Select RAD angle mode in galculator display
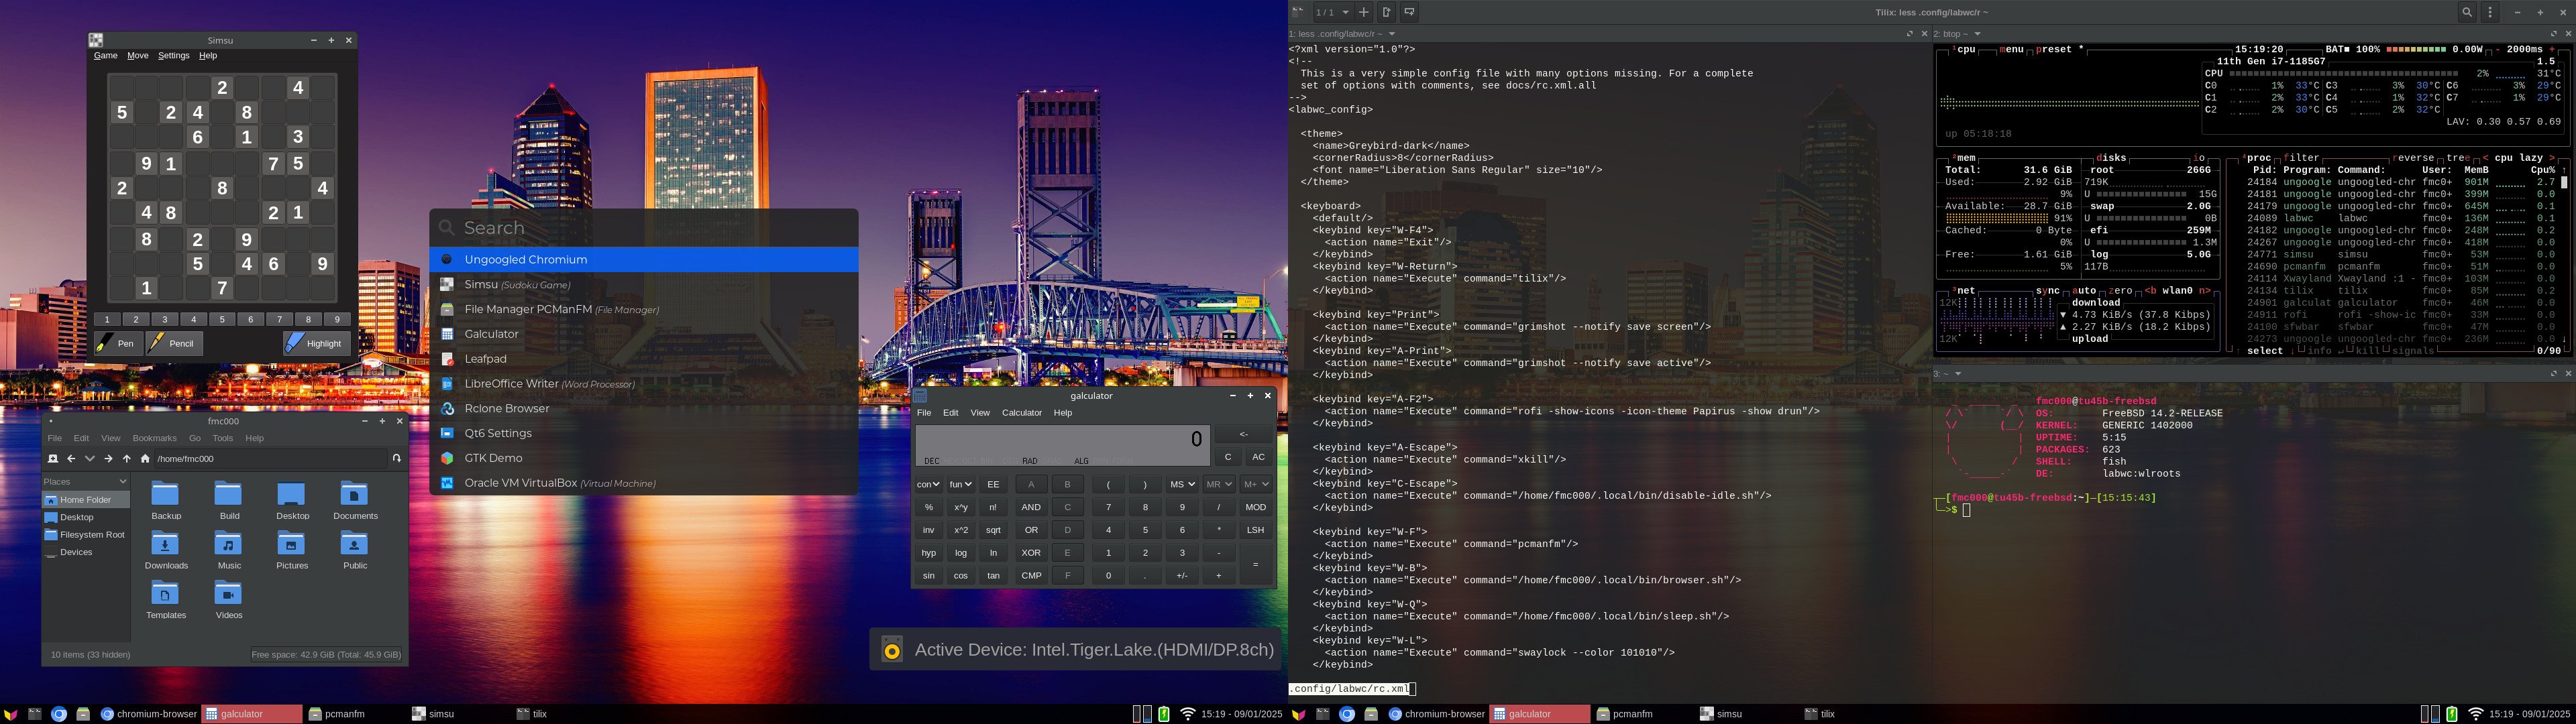The height and width of the screenshot is (724, 2576). click(1029, 461)
